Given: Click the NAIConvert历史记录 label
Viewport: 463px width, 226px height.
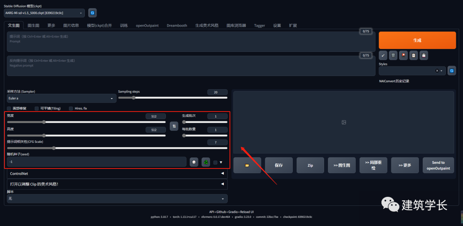Looking at the screenshot, I should click(x=394, y=81).
